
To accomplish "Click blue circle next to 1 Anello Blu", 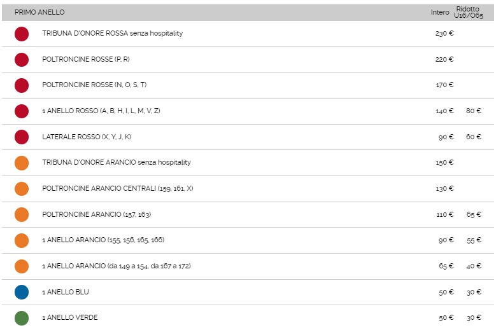I will click(22, 292).
